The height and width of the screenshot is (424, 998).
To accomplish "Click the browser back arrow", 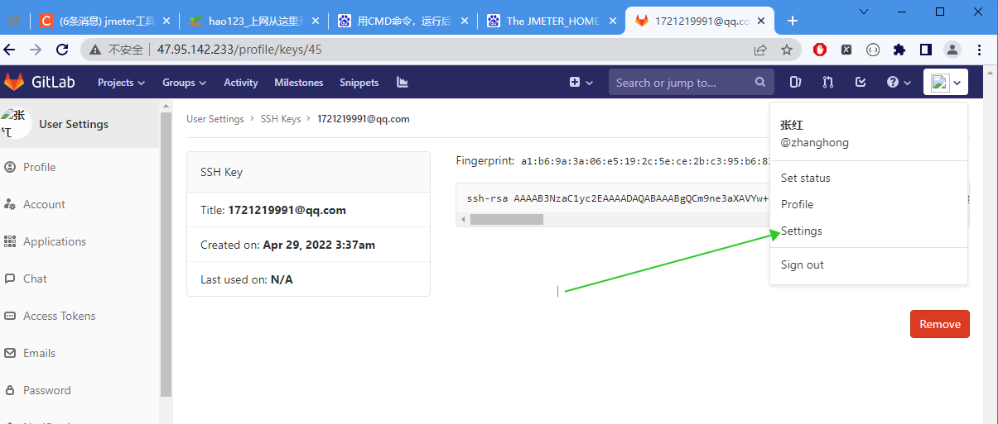I will tap(10, 50).
